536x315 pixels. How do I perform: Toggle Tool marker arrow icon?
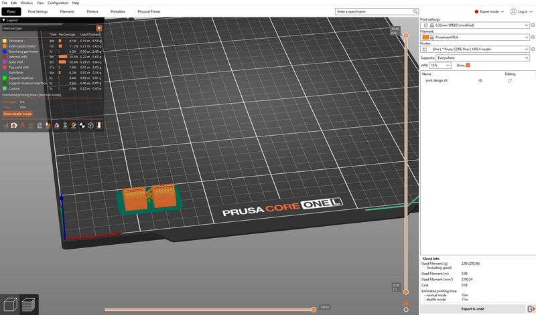(99, 126)
